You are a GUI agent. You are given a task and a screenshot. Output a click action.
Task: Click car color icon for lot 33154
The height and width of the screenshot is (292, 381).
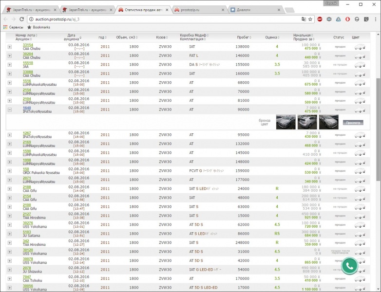click(x=360, y=47)
